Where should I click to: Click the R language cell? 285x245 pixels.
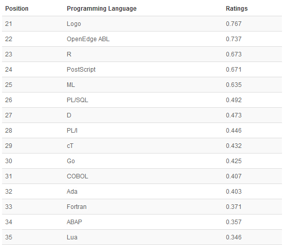pyautogui.click(x=69, y=54)
